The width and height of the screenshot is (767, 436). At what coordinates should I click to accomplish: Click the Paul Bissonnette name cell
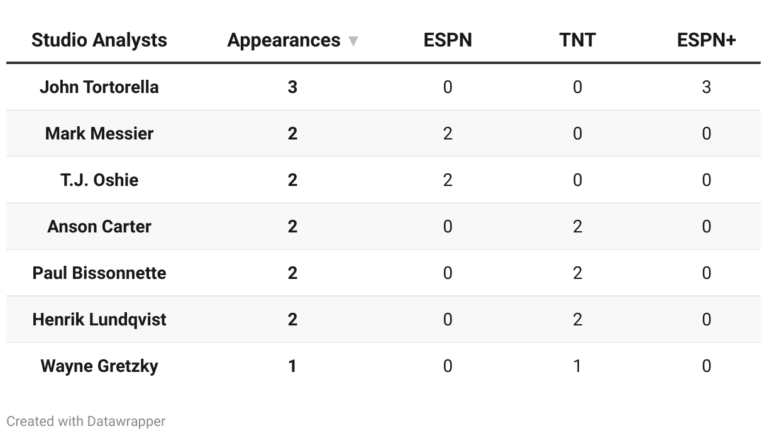(99, 273)
